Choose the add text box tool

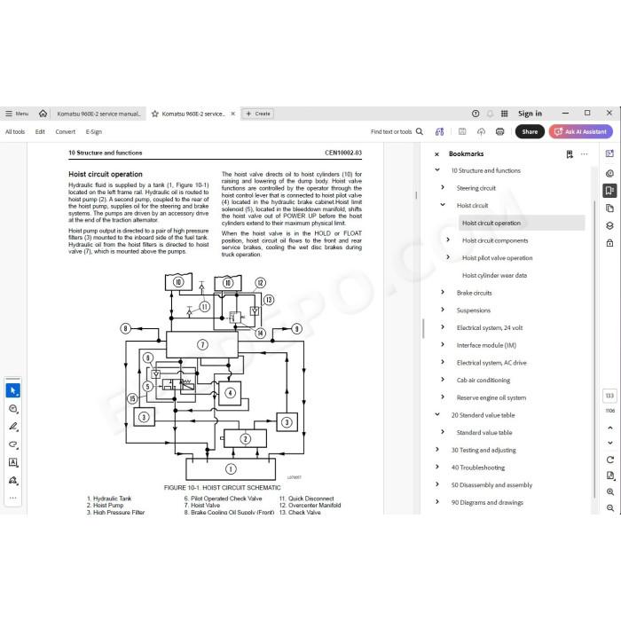click(x=13, y=462)
